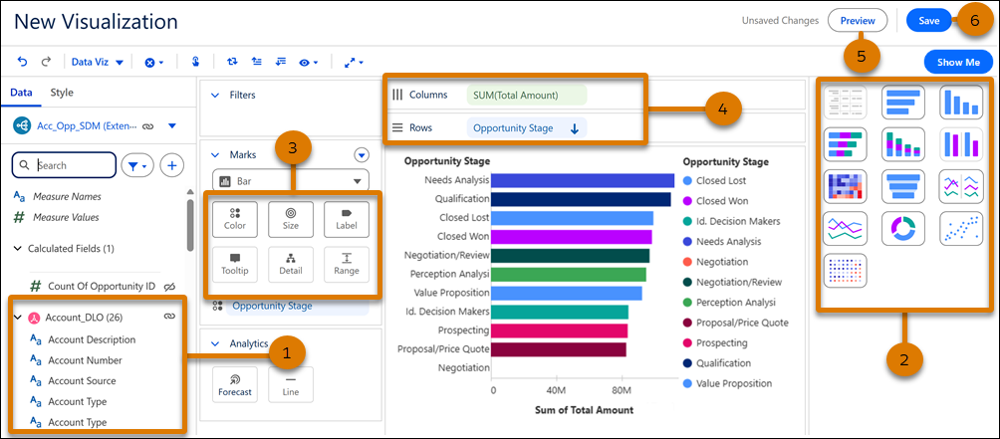Select the Account Source field
This screenshot has width=1000, height=439.
point(83,381)
